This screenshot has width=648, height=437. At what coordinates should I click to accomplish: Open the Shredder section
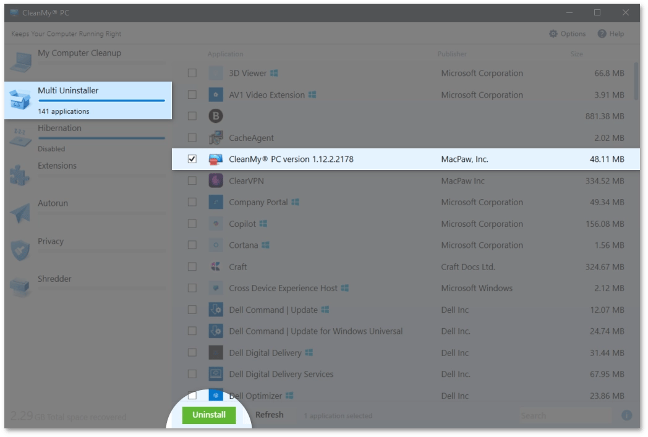[88, 288]
